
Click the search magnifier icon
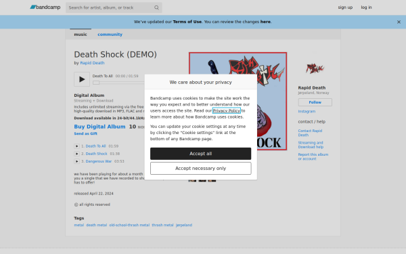pyautogui.click(x=156, y=7)
